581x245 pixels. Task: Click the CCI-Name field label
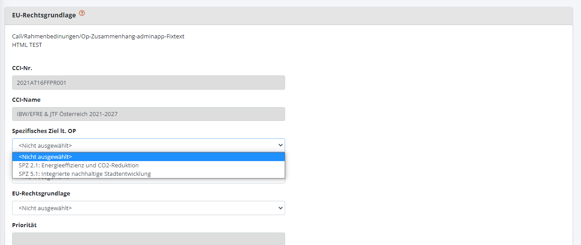point(26,100)
